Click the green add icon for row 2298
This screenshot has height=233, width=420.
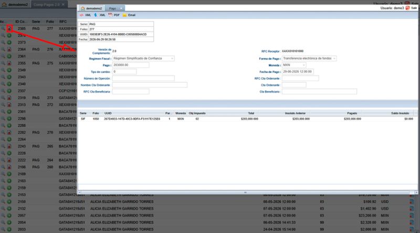pos(9,119)
